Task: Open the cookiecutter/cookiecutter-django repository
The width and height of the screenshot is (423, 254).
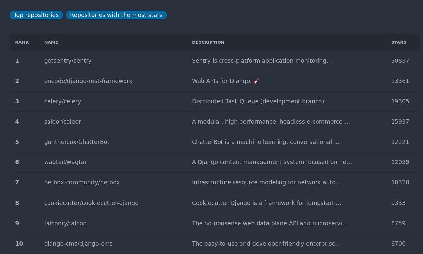Action: [91, 203]
